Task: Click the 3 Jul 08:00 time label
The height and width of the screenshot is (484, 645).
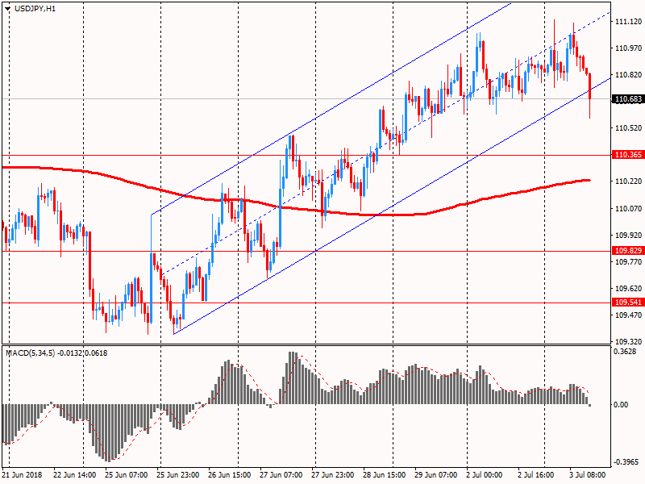Action: point(585,475)
